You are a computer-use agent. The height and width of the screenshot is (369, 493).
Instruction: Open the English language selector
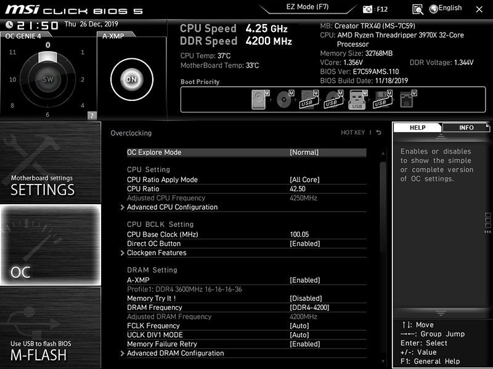[x=450, y=8]
